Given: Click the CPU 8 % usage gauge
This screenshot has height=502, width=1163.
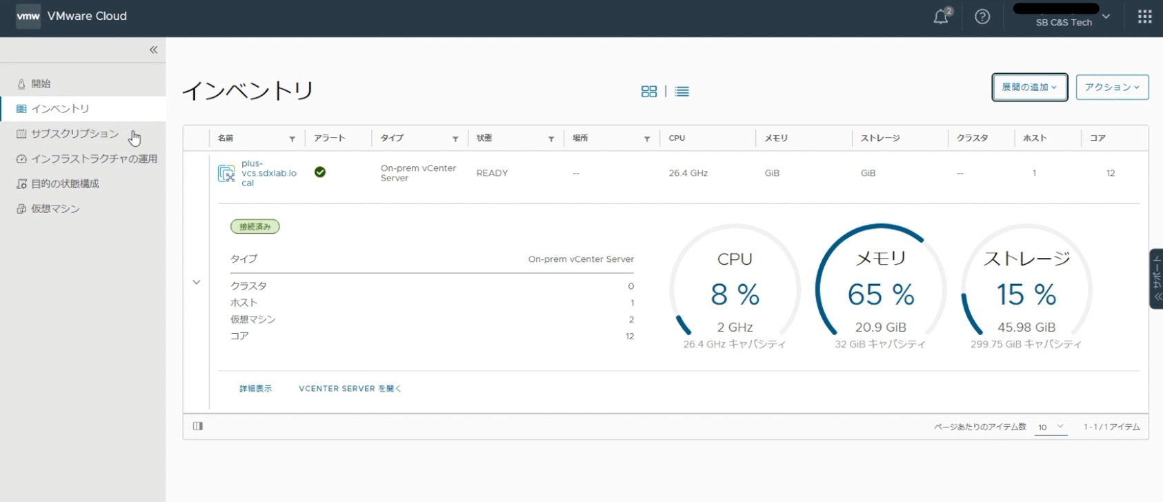Looking at the screenshot, I should pos(735,288).
